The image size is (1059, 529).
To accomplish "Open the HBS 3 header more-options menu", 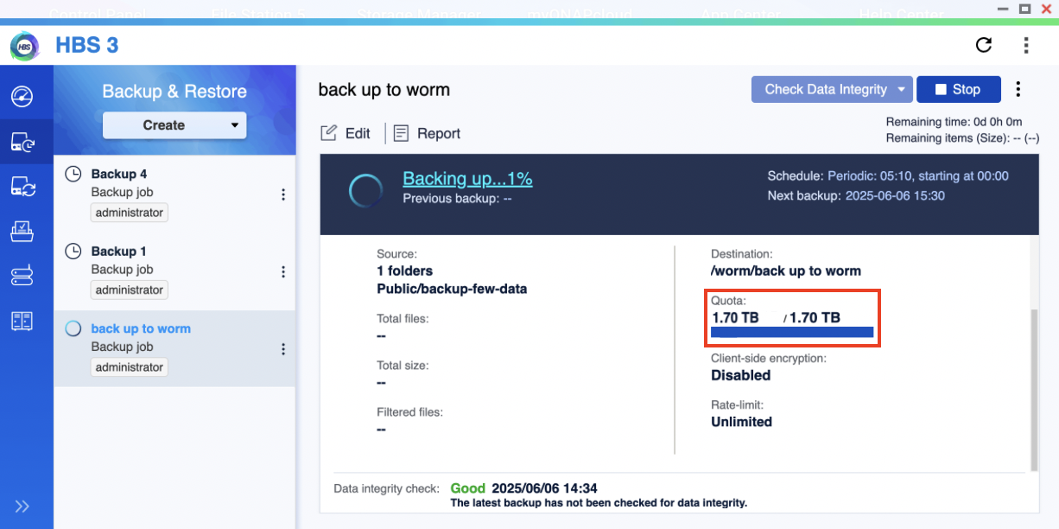I will [x=1025, y=45].
